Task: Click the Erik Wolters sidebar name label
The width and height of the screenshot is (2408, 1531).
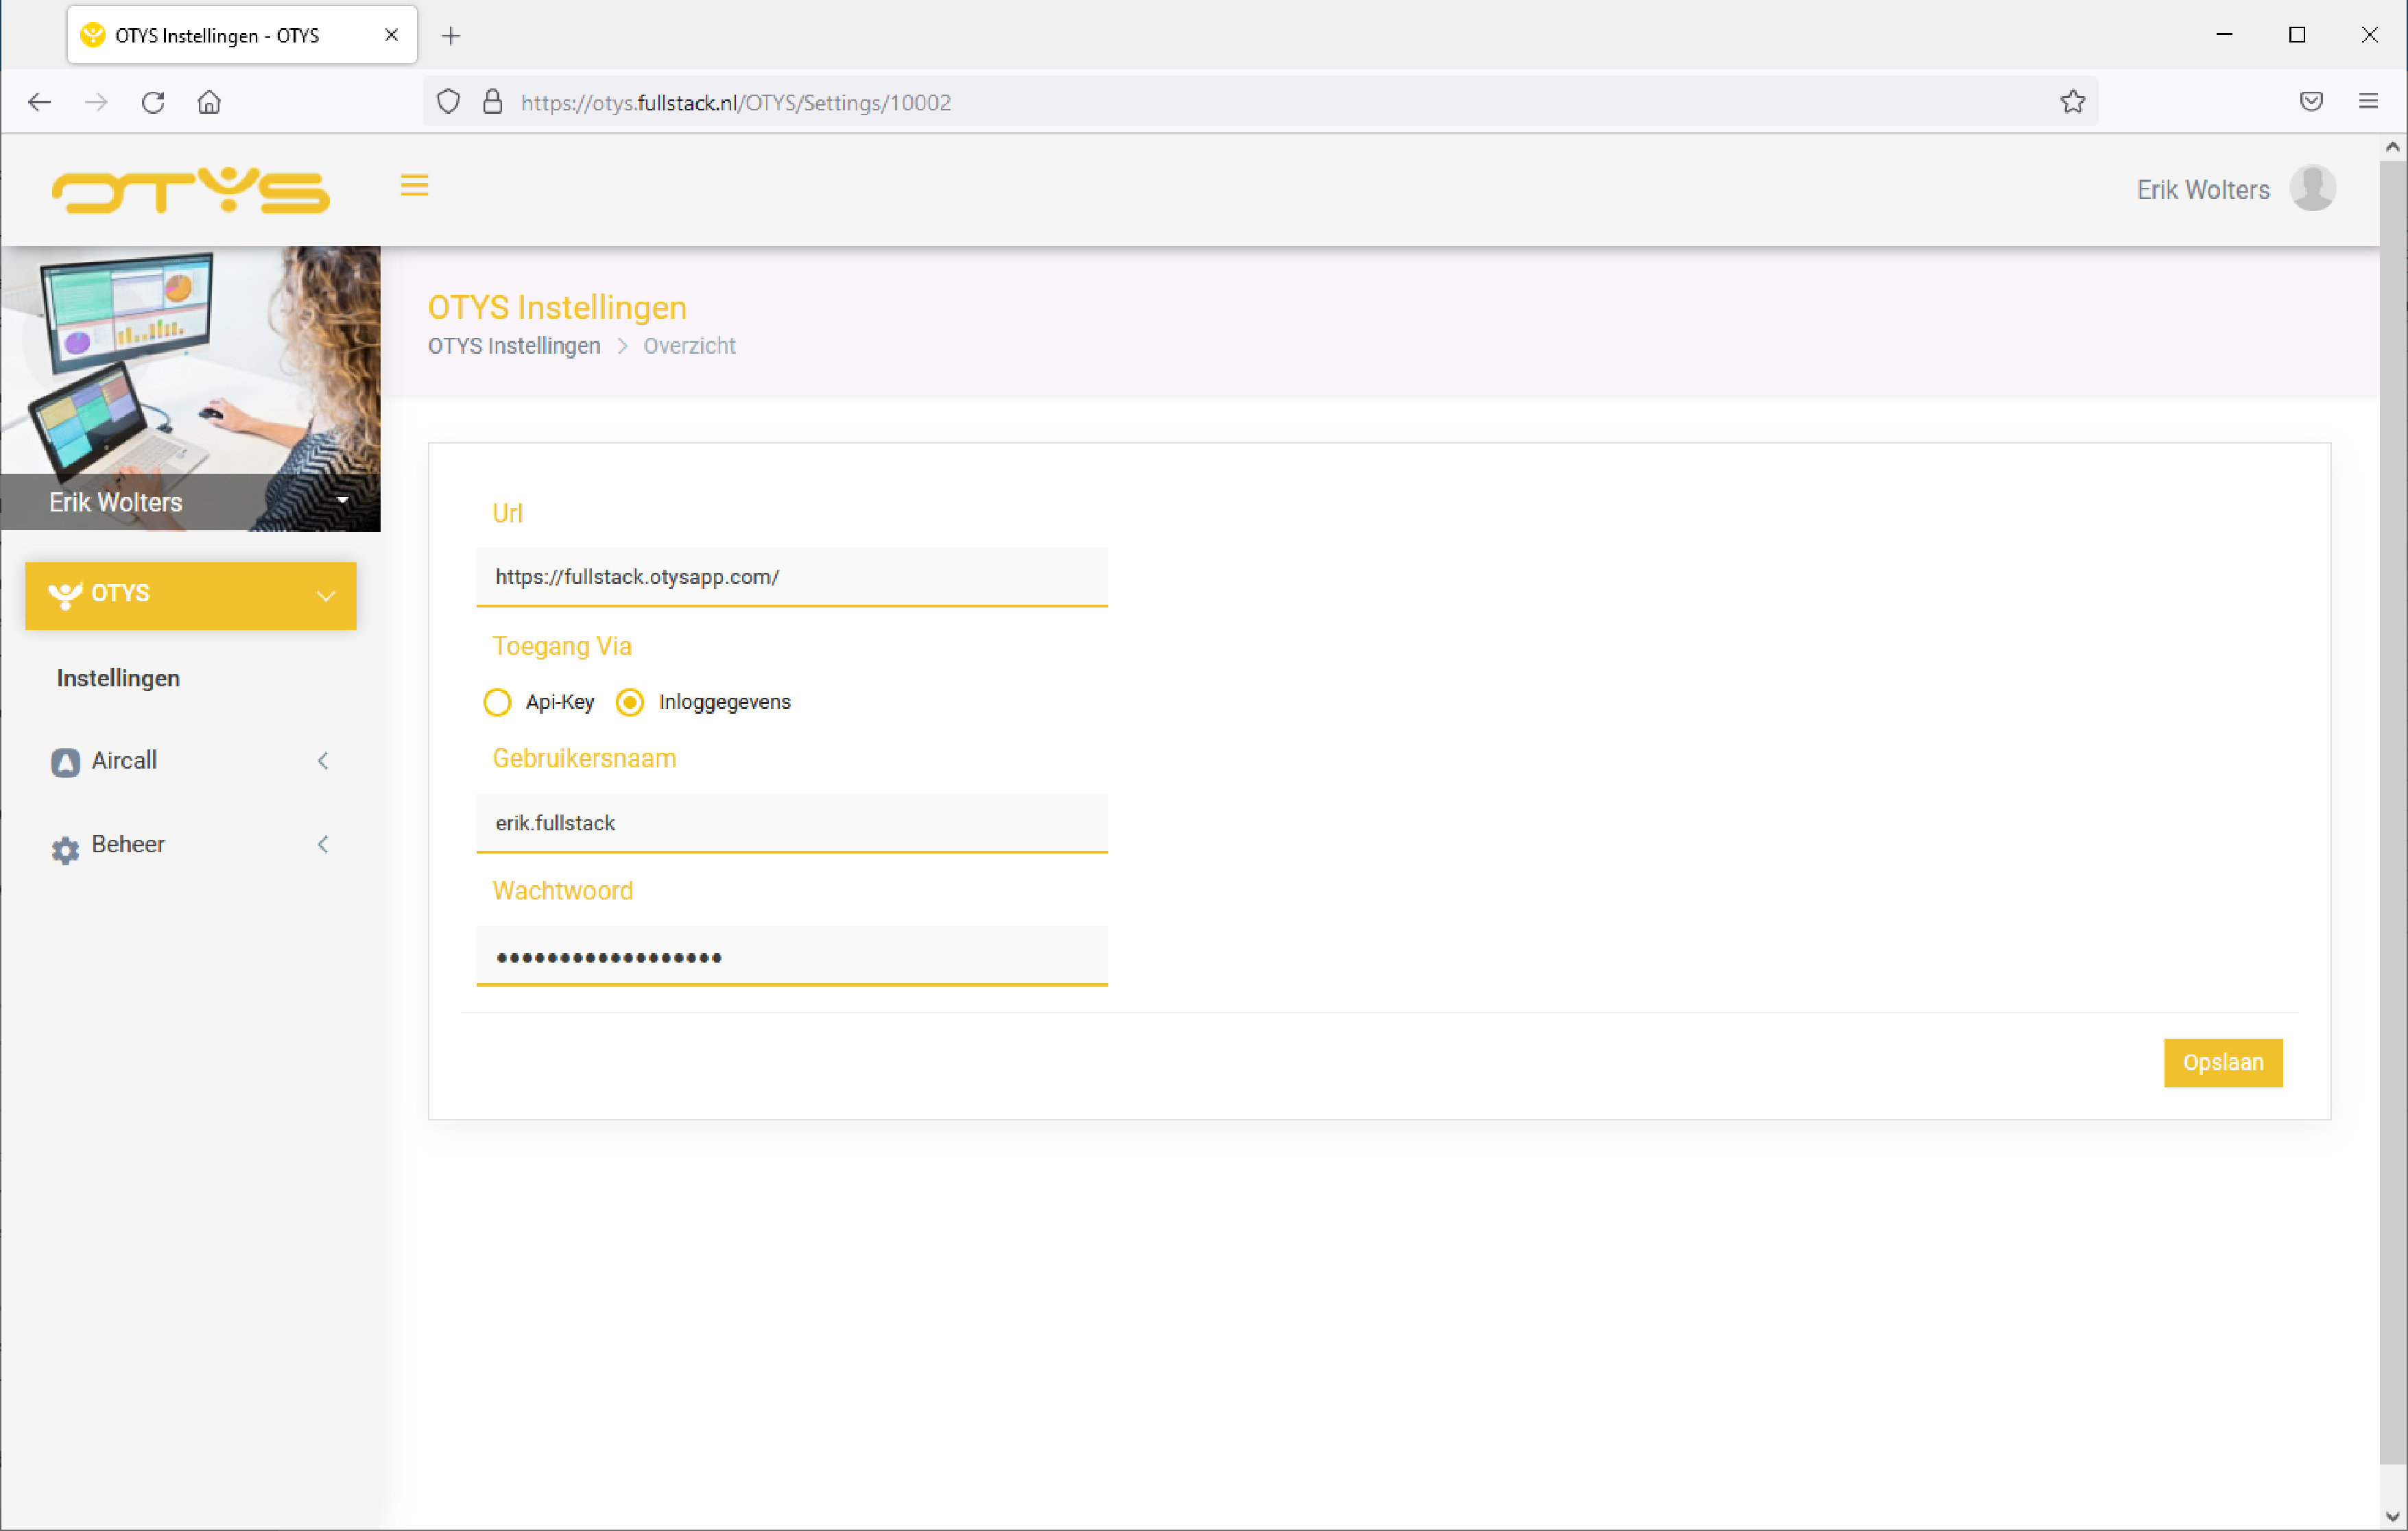Action: pyautogui.click(x=116, y=503)
